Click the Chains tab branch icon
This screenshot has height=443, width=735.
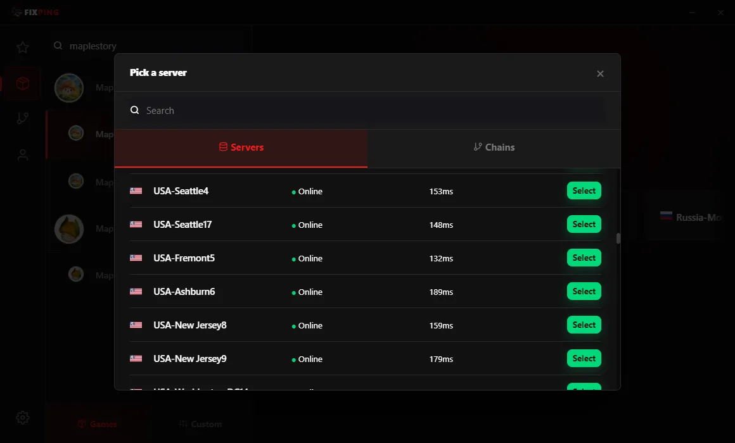pos(478,147)
